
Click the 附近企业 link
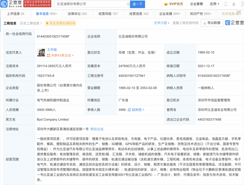coord(97,129)
